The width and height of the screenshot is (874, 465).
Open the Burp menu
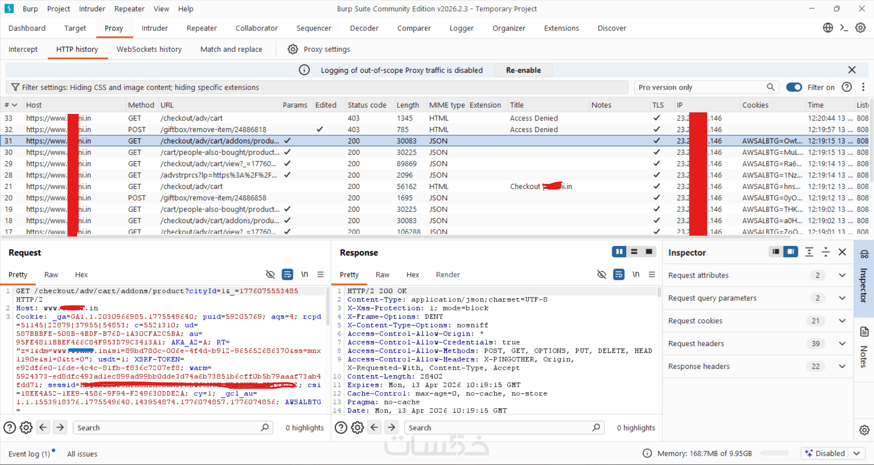pos(30,9)
